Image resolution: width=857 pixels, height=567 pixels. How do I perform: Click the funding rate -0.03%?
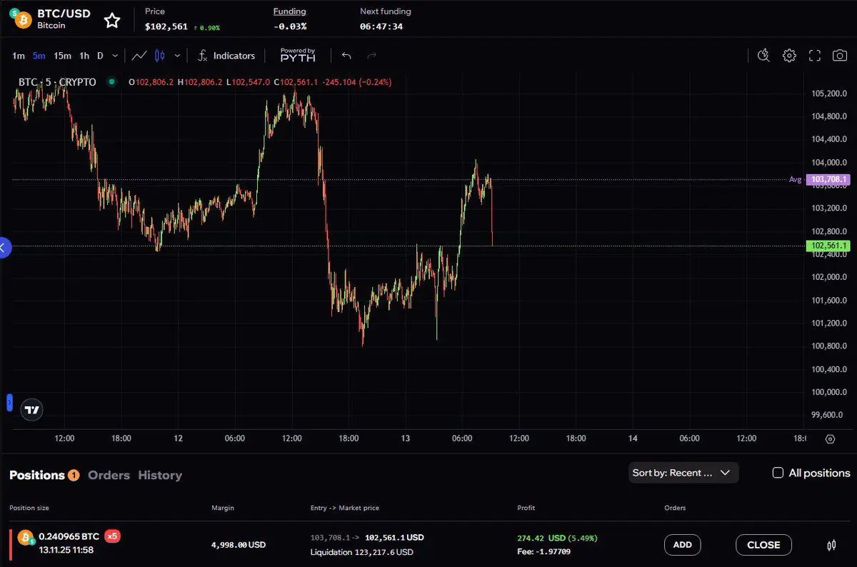pyautogui.click(x=290, y=26)
